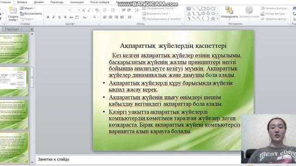
Task: Open Макет layout dropdown
Action: coord(27,8)
